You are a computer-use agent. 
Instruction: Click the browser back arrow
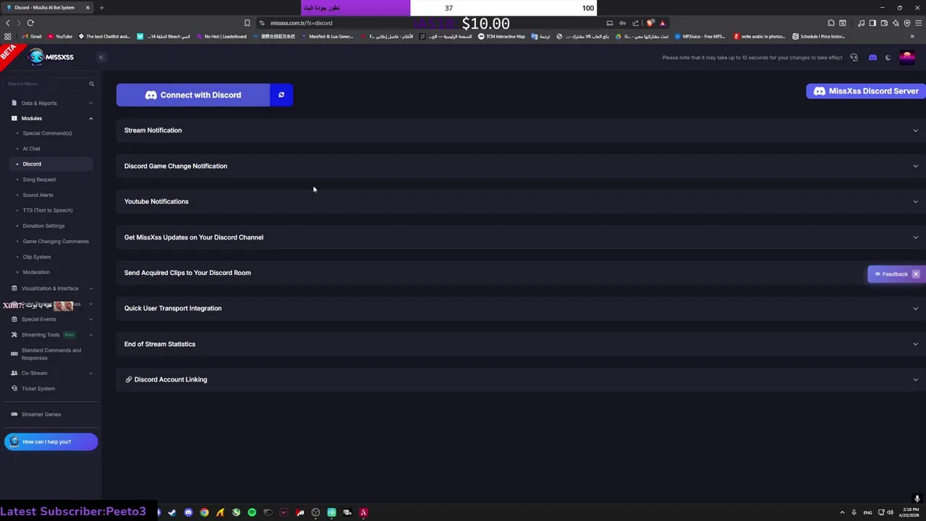tap(8, 22)
